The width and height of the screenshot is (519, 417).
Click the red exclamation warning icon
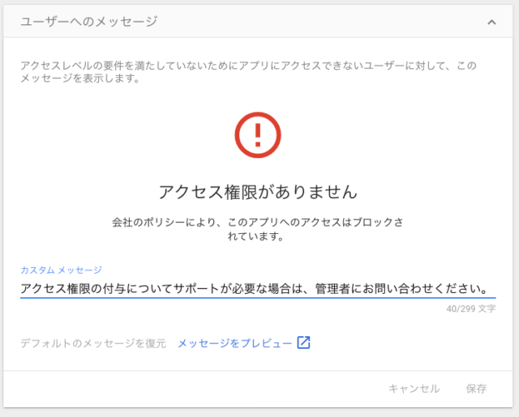(x=258, y=134)
